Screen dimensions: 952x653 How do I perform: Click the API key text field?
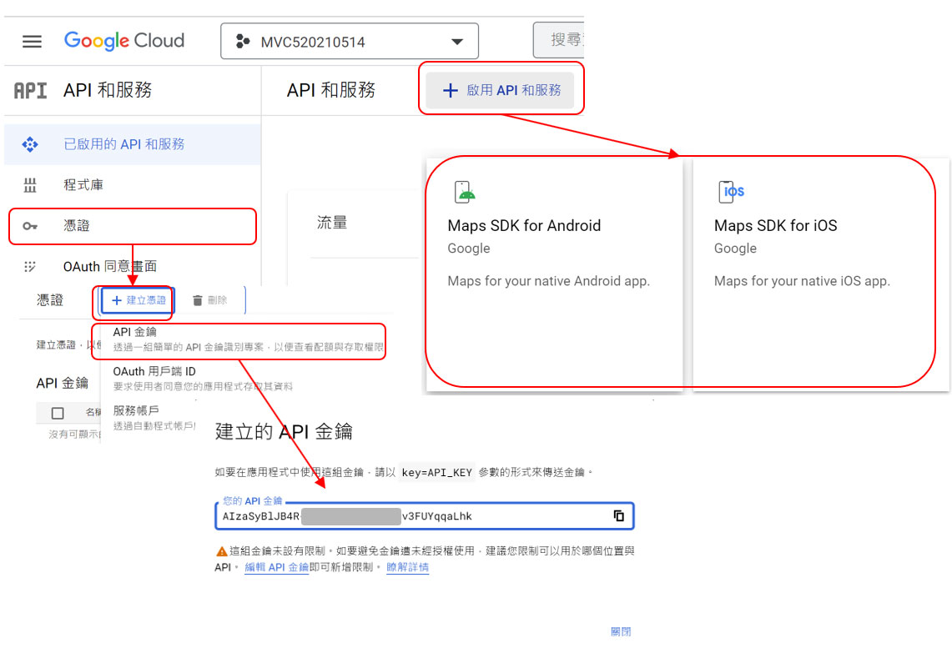[x=425, y=516]
